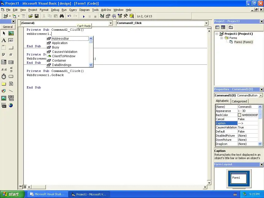Click the Add Form toolbar icon
The height and width of the screenshot is (198, 264).
pos(14,16)
